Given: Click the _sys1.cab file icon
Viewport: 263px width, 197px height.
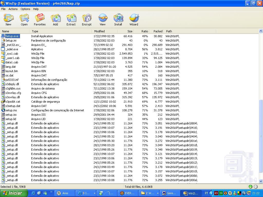Looking at the screenshot, I should click(x=3, y=53).
